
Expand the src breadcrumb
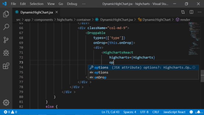coord(18,20)
